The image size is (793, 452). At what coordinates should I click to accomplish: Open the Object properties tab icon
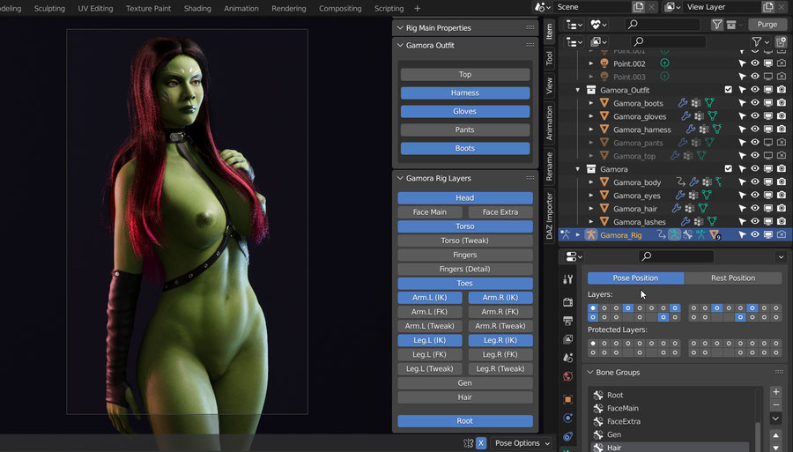(568, 399)
